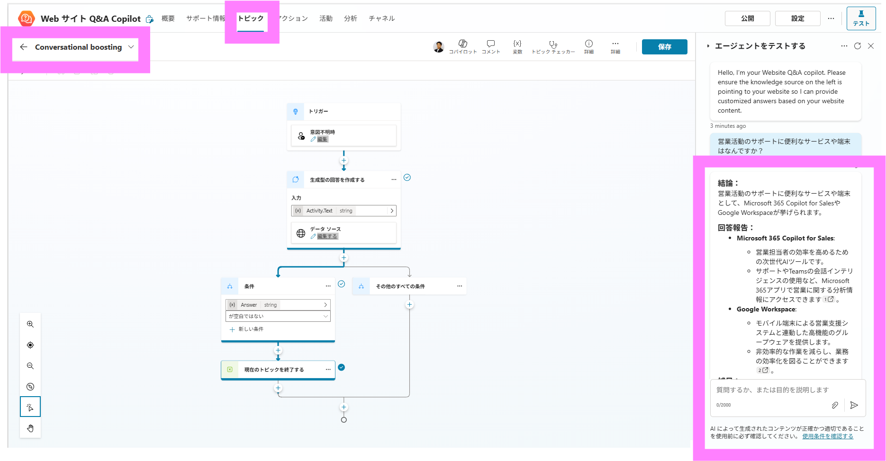Click the 詳細 info circle icon
886x461 pixels.
(x=589, y=46)
